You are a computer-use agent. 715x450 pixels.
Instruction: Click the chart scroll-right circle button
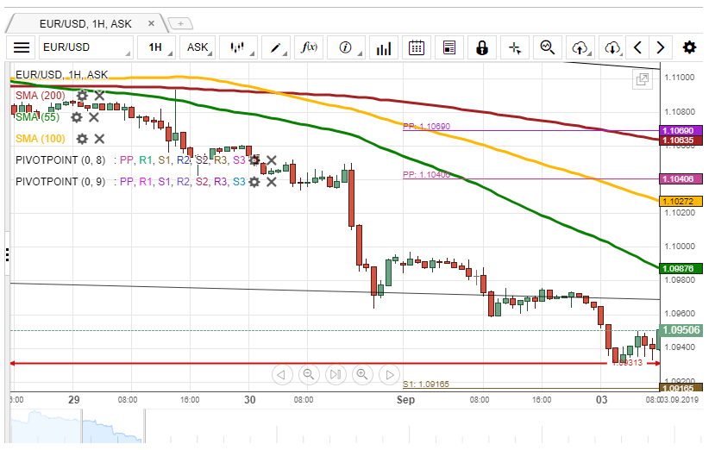point(390,375)
